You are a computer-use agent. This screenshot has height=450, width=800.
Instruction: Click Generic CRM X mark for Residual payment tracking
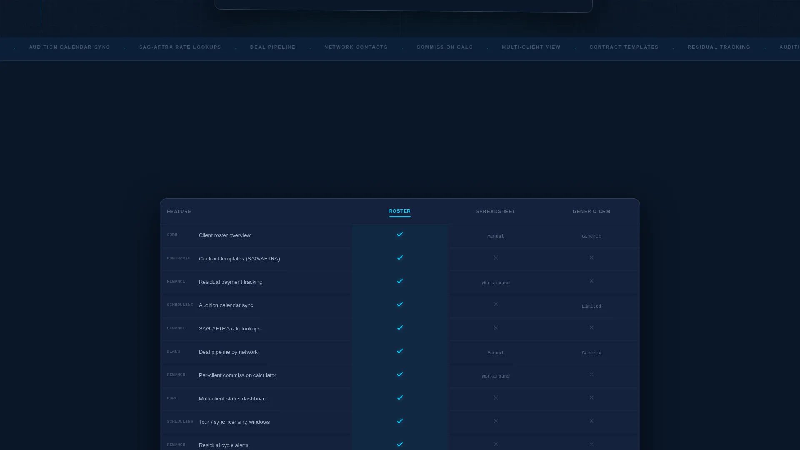tap(592, 281)
